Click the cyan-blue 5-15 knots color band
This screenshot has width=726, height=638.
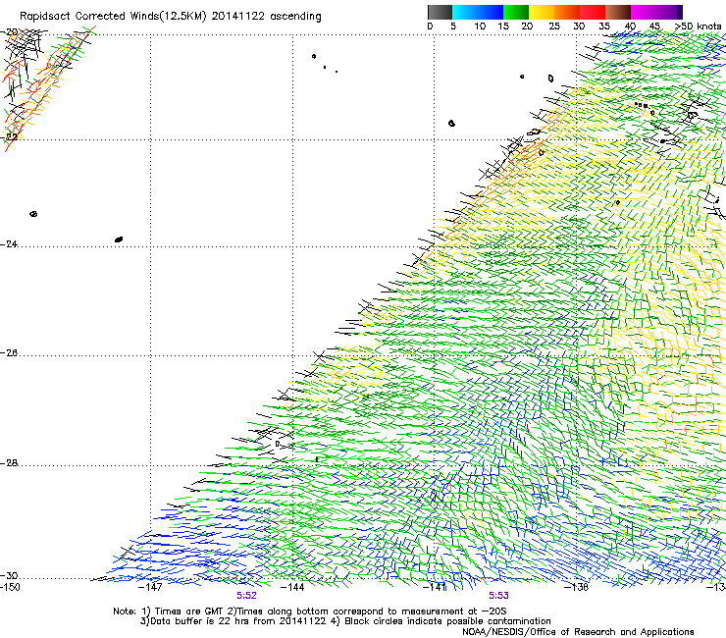coord(478,12)
